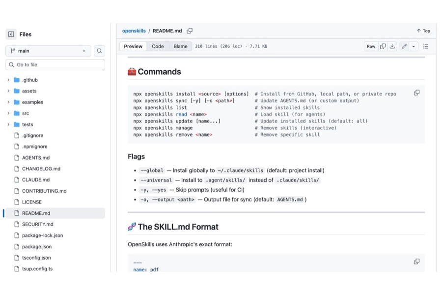The image size is (442, 295).
Task: Jump to Top of the page
Action: [x=423, y=31]
